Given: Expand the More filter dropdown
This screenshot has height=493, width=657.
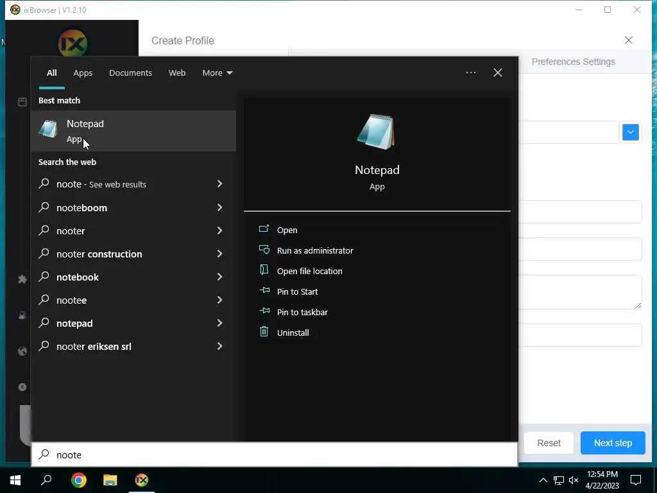Looking at the screenshot, I should point(217,73).
